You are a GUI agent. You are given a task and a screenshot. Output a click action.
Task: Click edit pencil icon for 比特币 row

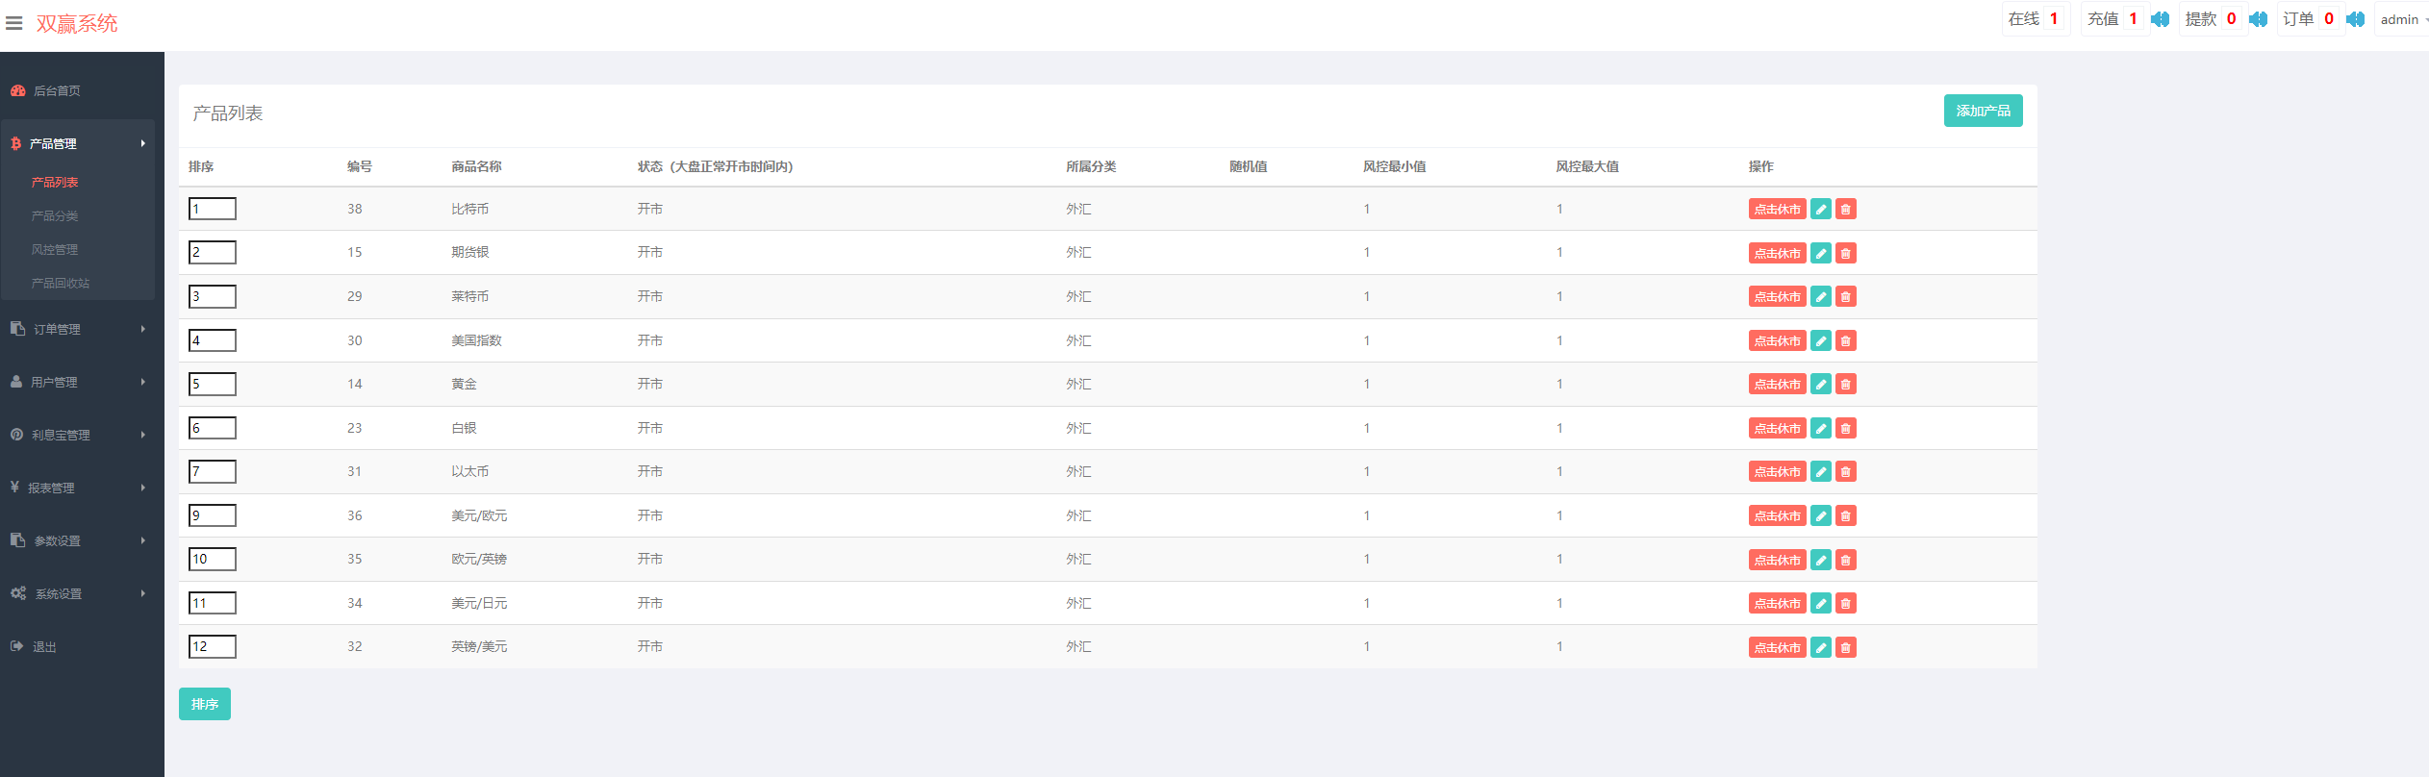1820,210
